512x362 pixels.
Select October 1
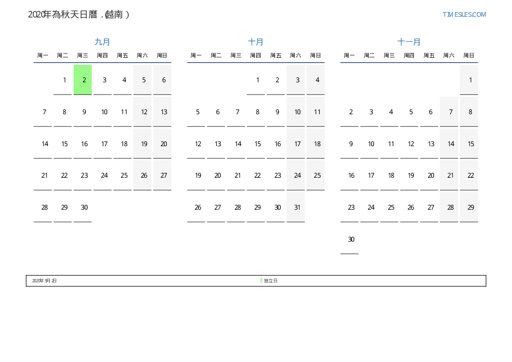[256, 80]
